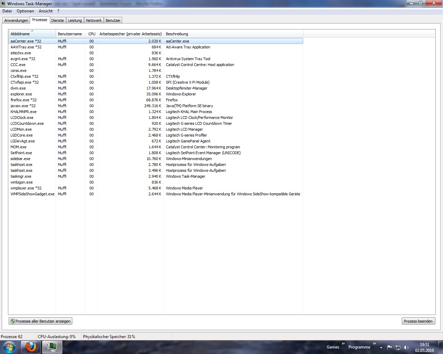Image resolution: width=443 pixels, height=354 pixels.
Task: Expand the Games toolbar chevron
Action: (x=343, y=344)
